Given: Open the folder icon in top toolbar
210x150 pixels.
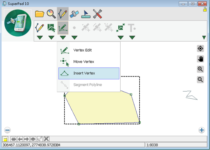Looking at the screenshot, I should 39,14.
